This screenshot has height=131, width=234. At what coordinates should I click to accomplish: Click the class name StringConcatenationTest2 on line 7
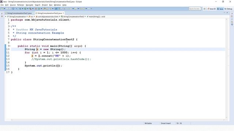(54, 40)
